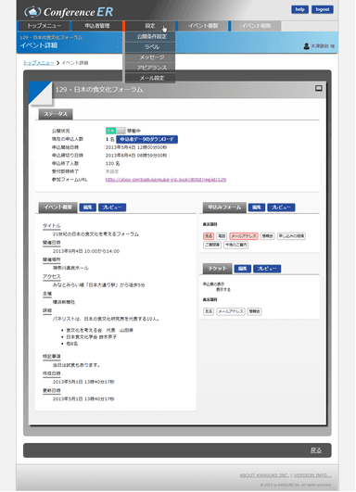Expand the 設定 dropdown menu
This screenshot has width=356, height=492.
point(150,26)
